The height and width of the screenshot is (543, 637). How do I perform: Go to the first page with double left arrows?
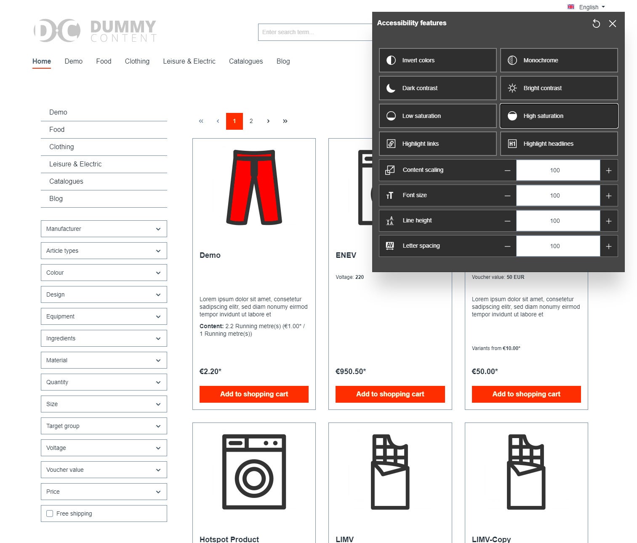coord(201,121)
